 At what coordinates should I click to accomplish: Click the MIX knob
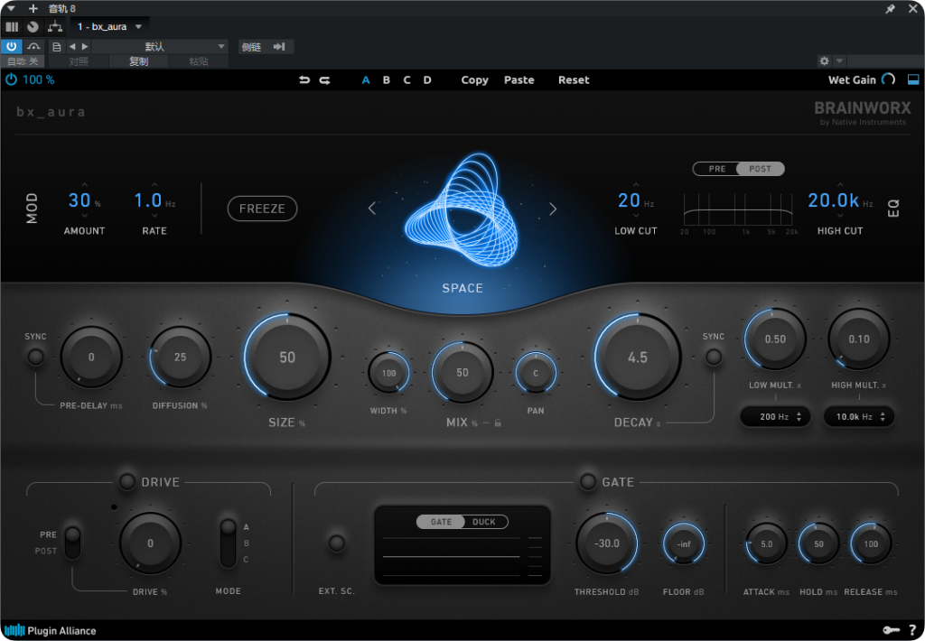[x=462, y=373]
